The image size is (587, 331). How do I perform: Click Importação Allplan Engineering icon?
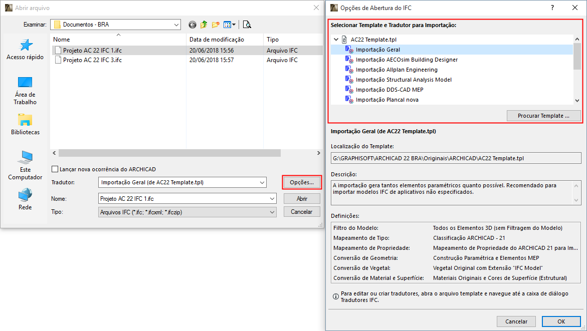(349, 70)
